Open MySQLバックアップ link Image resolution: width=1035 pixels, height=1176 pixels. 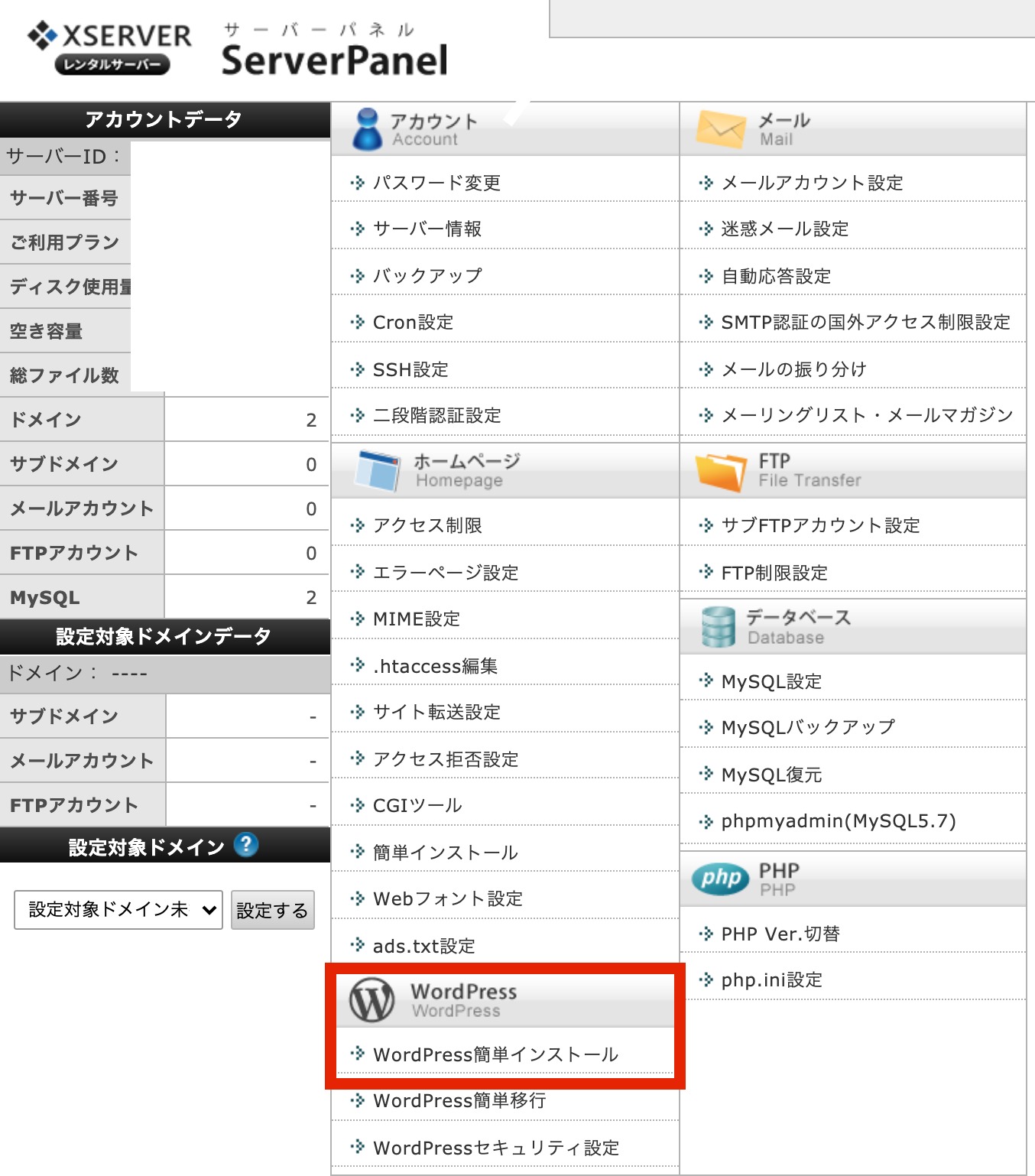(808, 727)
